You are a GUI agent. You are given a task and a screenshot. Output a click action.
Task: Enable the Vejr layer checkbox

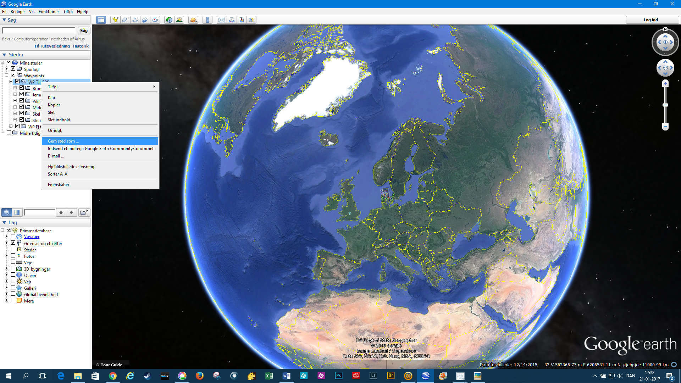(x=13, y=281)
